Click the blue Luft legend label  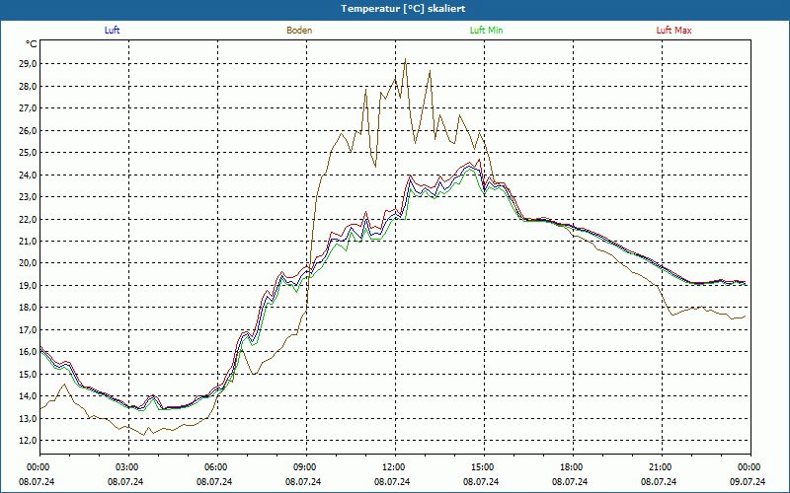pyautogui.click(x=112, y=31)
